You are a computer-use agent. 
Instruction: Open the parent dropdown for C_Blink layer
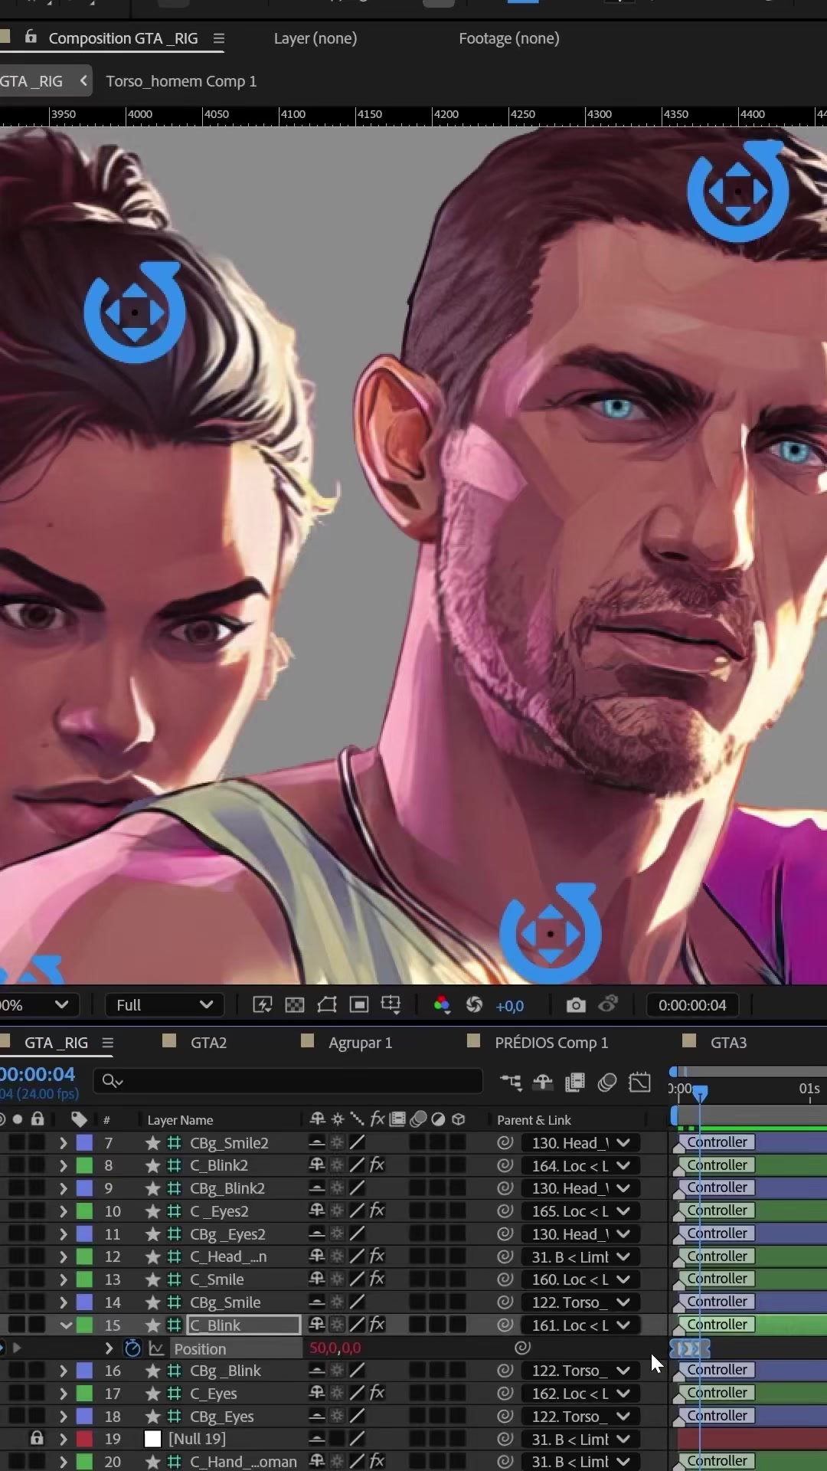(580, 1325)
